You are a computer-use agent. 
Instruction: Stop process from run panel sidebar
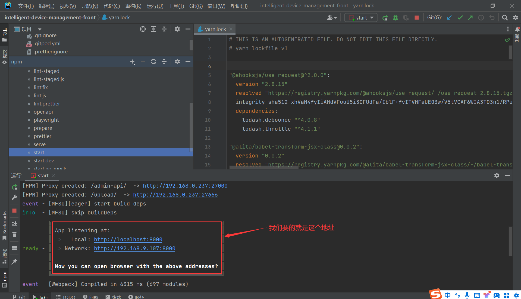tap(14, 211)
